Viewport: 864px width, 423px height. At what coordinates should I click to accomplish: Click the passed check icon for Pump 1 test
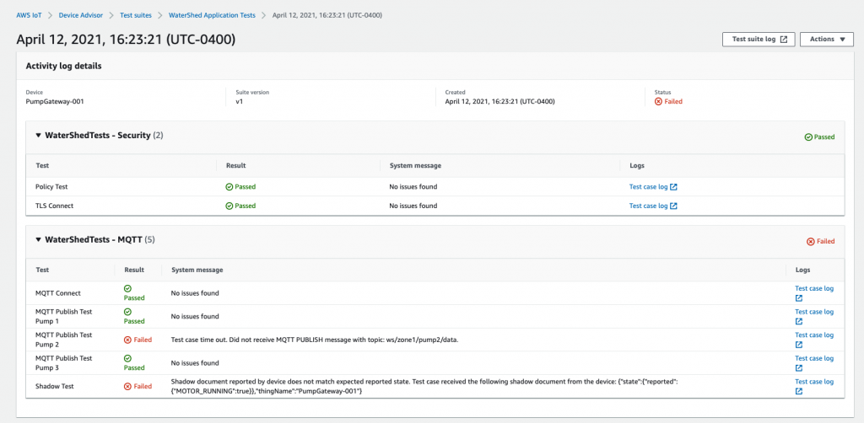pyautogui.click(x=127, y=311)
